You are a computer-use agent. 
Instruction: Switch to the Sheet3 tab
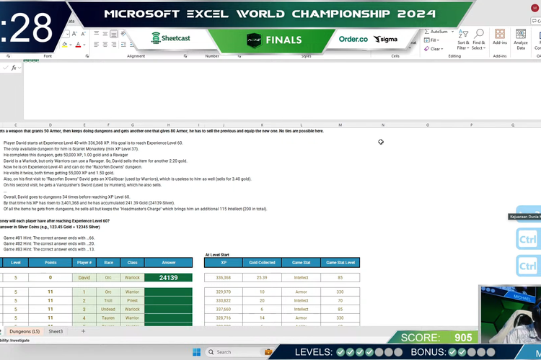pyautogui.click(x=56, y=331)
